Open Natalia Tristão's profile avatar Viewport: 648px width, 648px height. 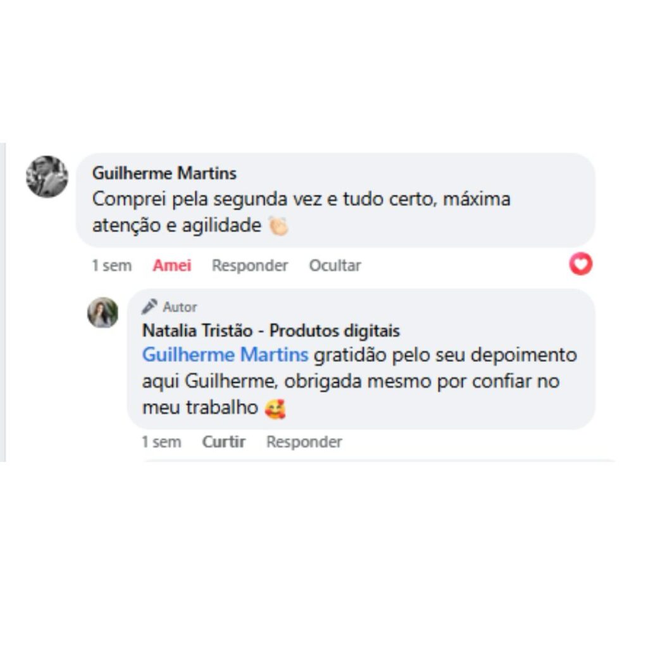[x=103, y=313]
